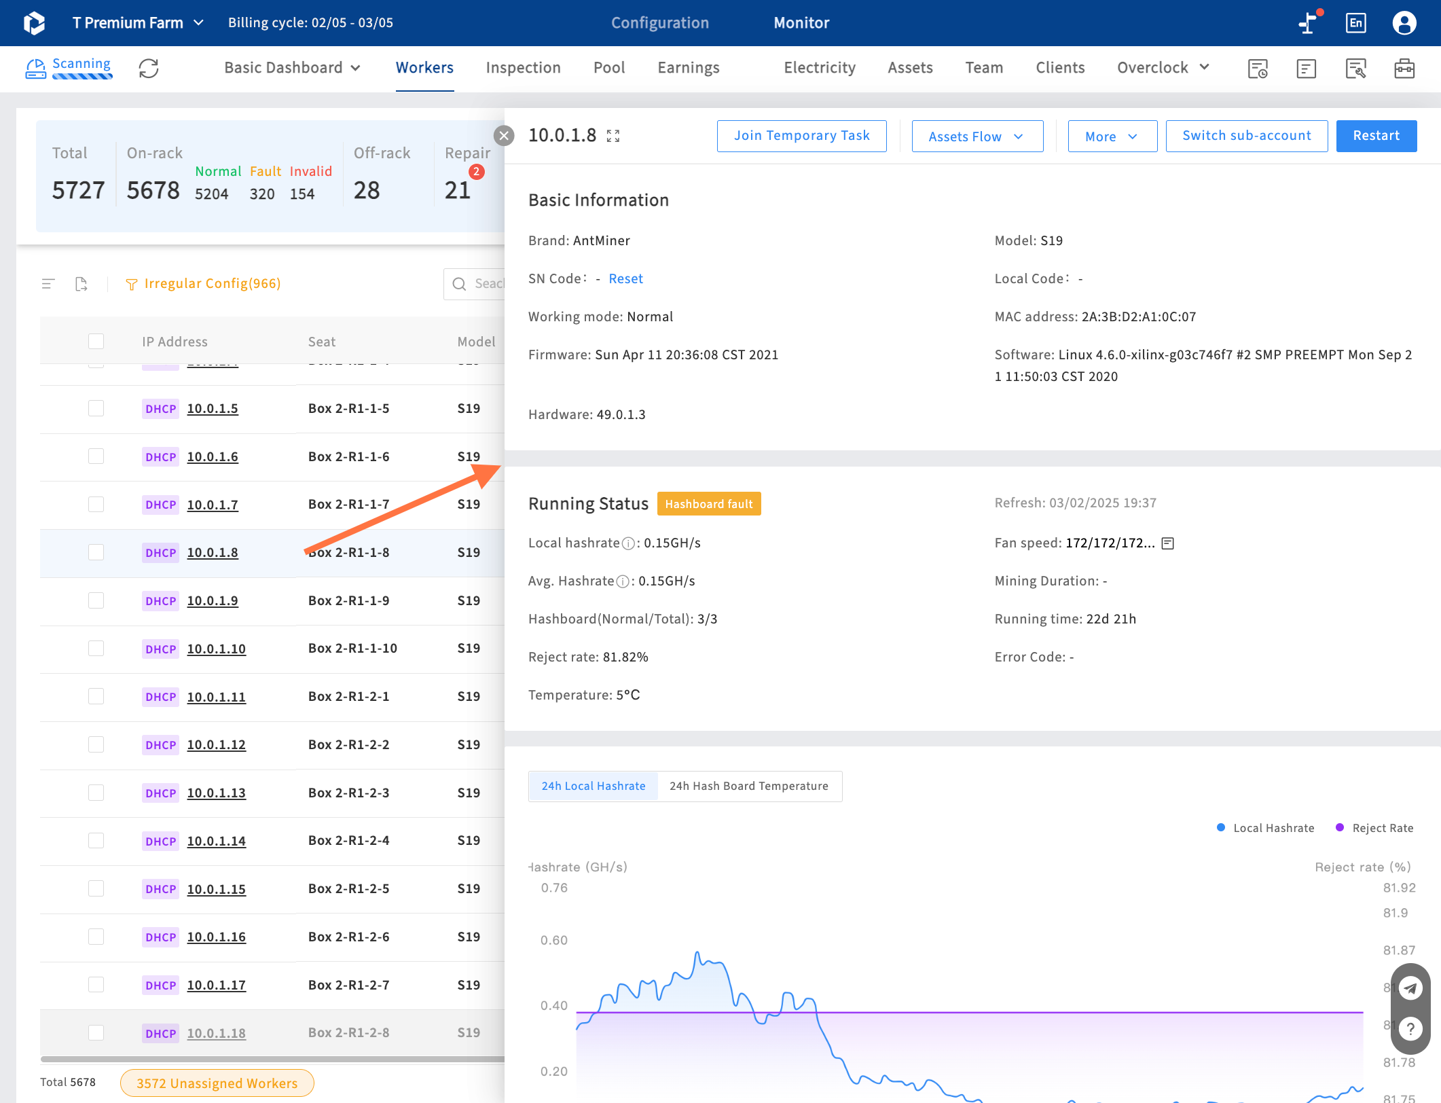Open the T Premium Farm dropdown
Screen dimensions: 1441x1103
138,23
